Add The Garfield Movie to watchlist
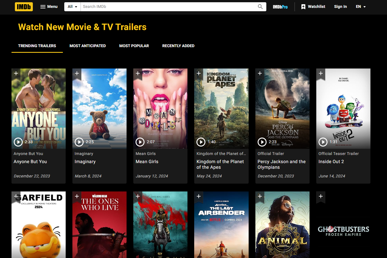The width and height of the screenshot is (387, 258). coord(16,197)
